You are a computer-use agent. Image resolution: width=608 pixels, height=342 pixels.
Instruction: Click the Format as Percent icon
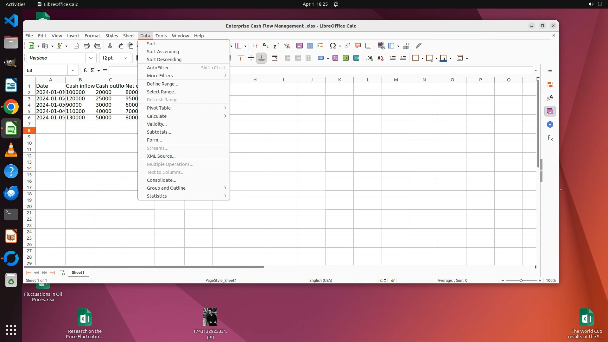coord(335,58)
